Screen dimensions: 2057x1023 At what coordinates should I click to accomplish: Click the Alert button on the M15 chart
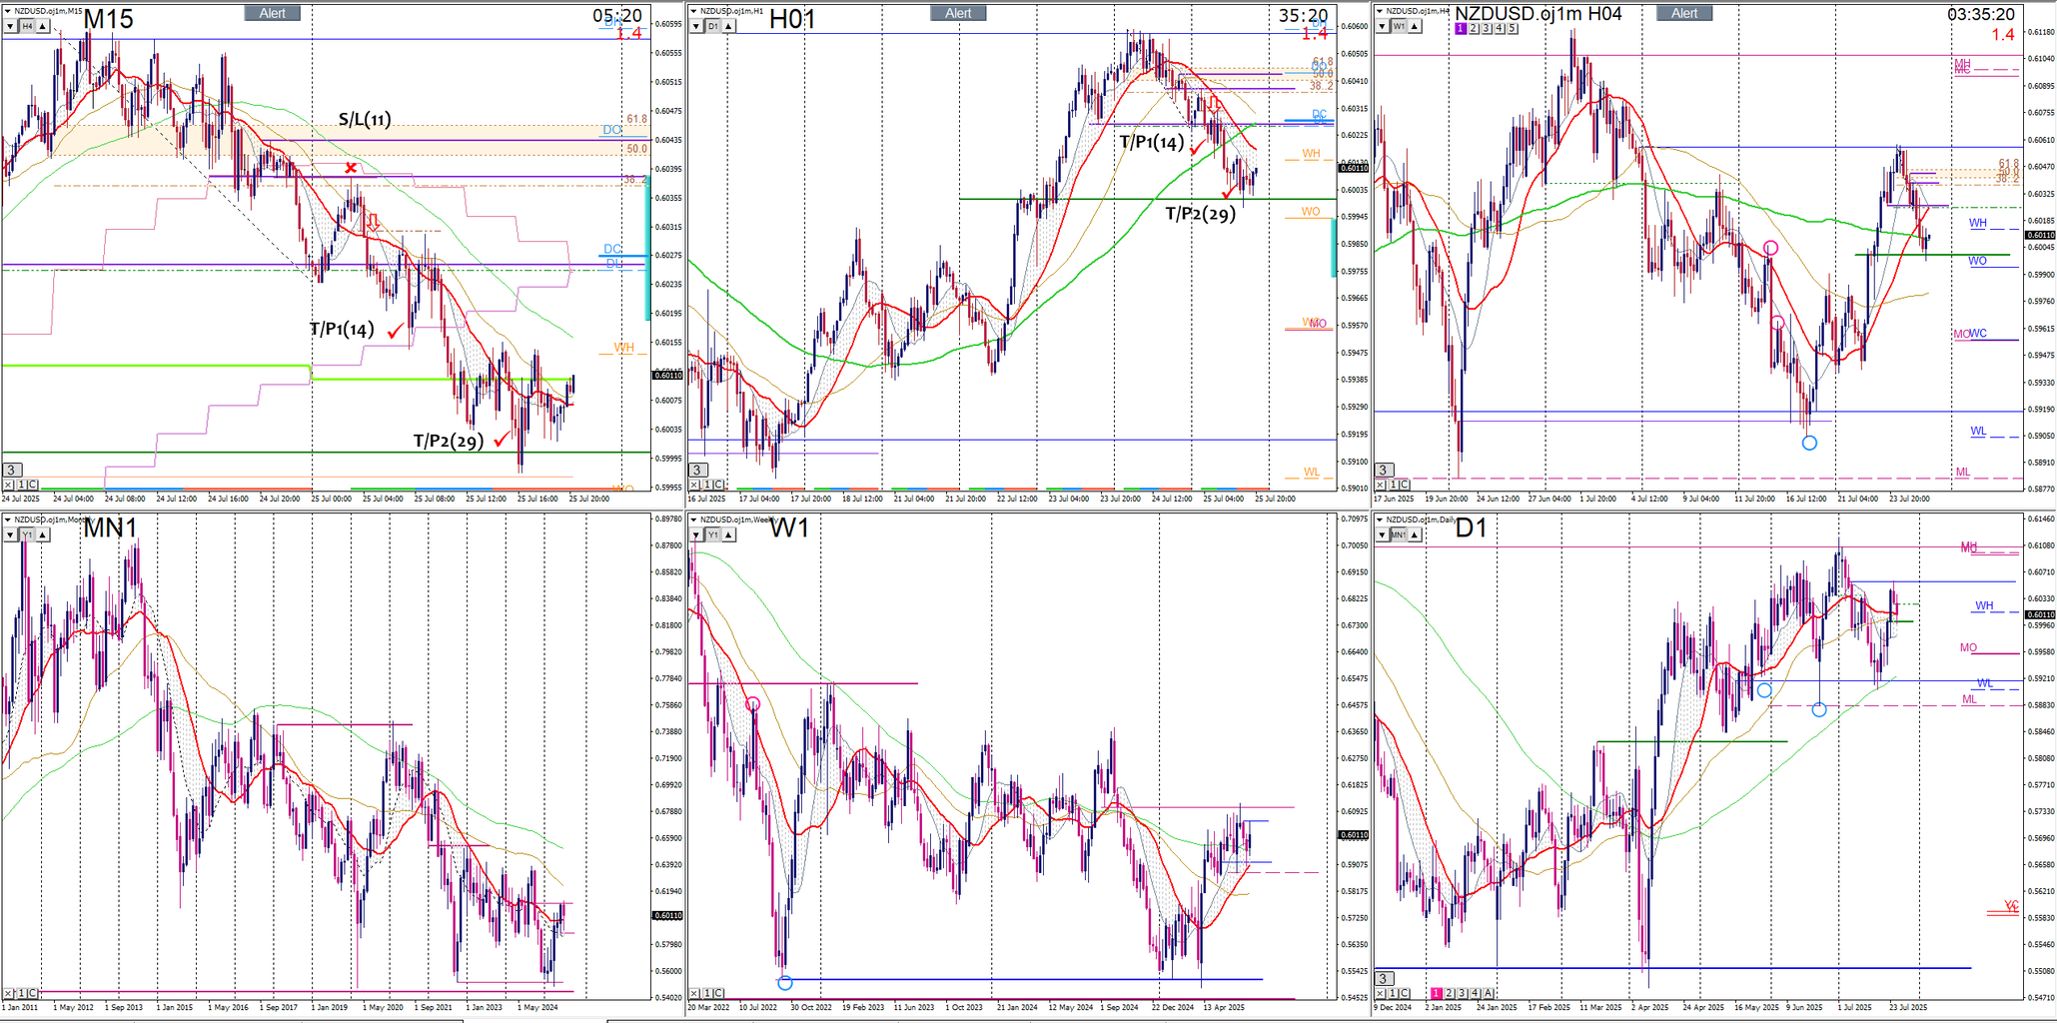point(273,13)
